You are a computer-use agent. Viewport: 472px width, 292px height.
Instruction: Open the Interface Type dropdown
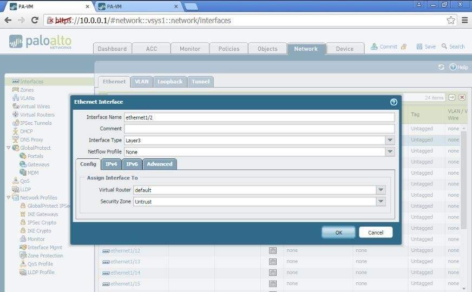pyautogui.click(x=390, y=140)
